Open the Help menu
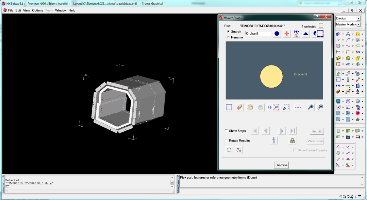367x200 pixels. pyautogui.click(x=72, y=10)
